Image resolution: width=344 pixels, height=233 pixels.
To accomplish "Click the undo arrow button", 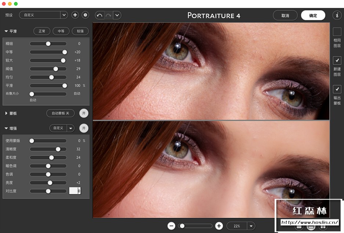I will tap(99, 15).
